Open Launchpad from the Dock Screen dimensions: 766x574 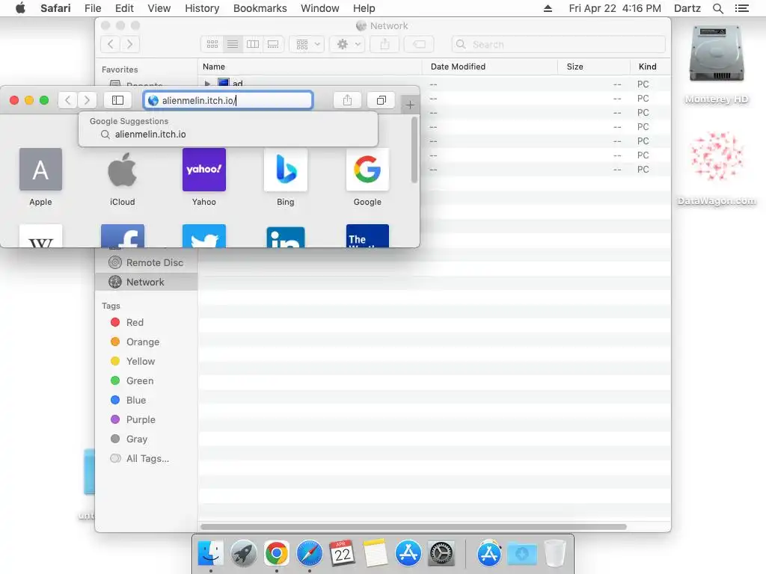click(x=243, y=554)
